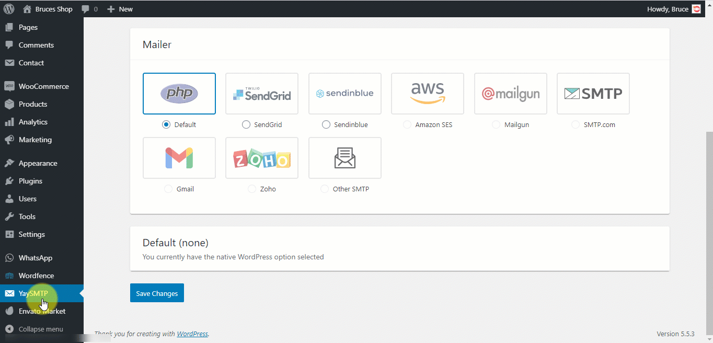Click the Comments sidebar icon
The image size is (713, 343).
[9, 45]
